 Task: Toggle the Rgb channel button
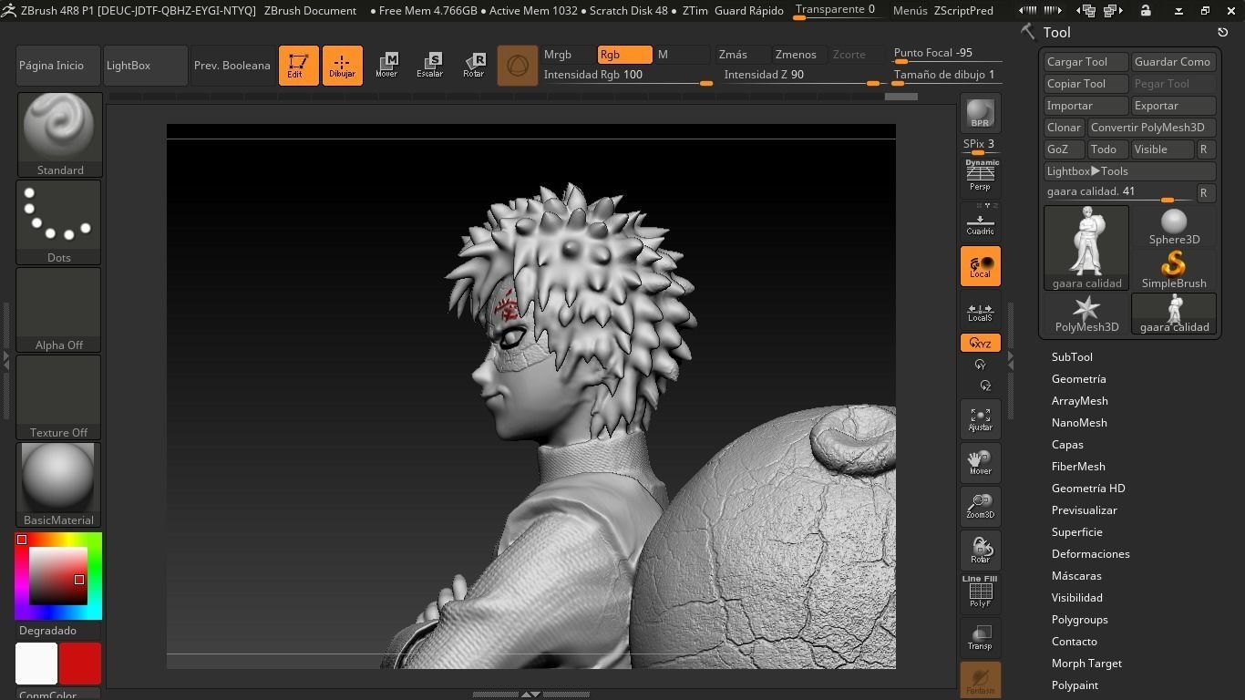tap(624, 55)
